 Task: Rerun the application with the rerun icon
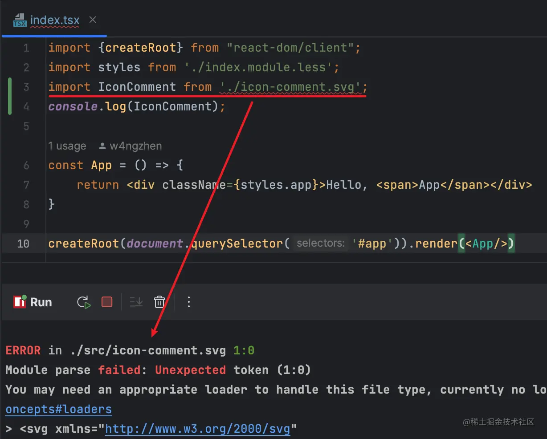tap(83, 302)
